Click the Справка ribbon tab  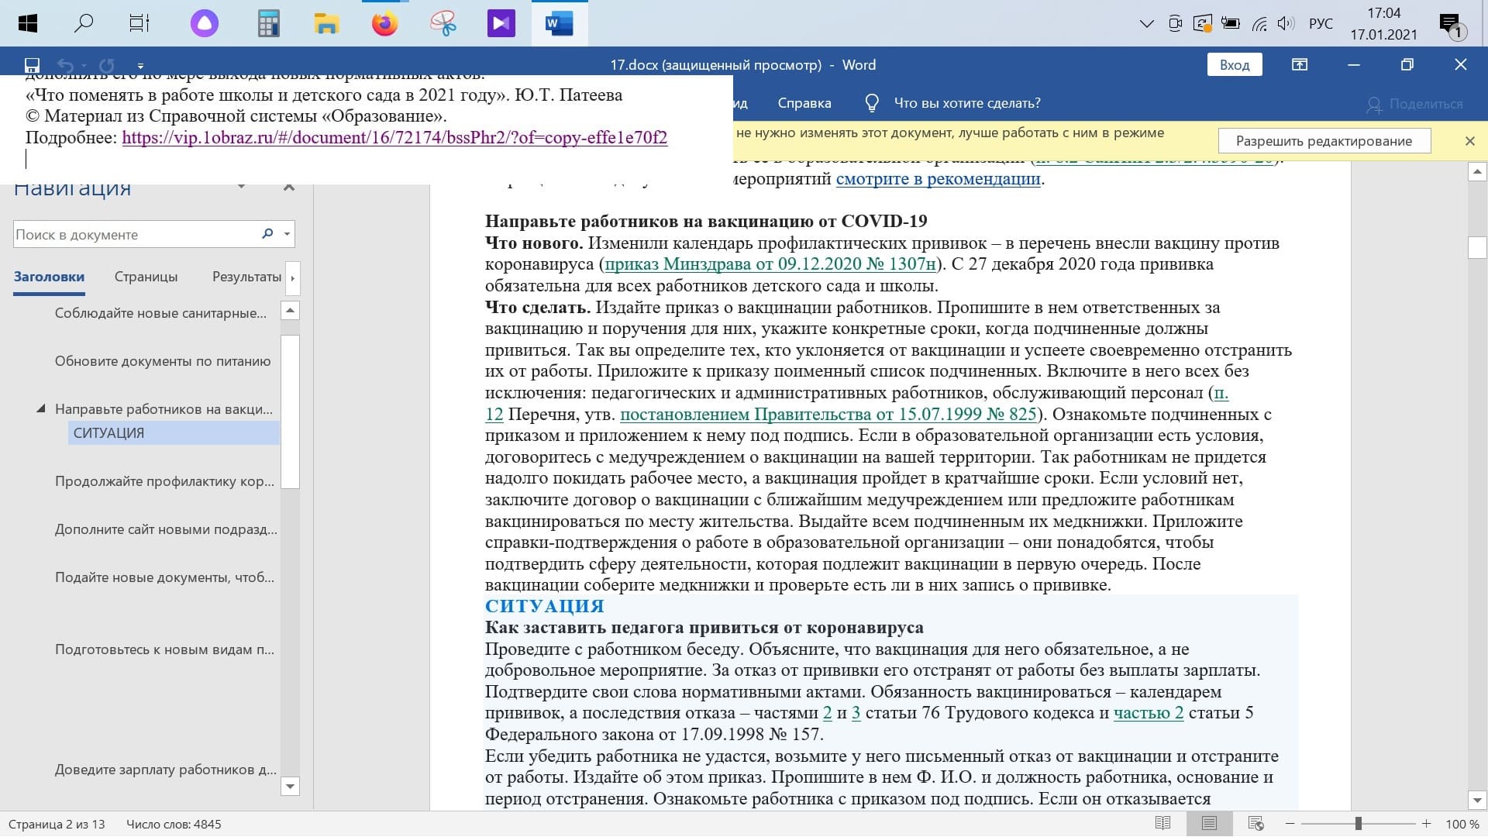804,103
